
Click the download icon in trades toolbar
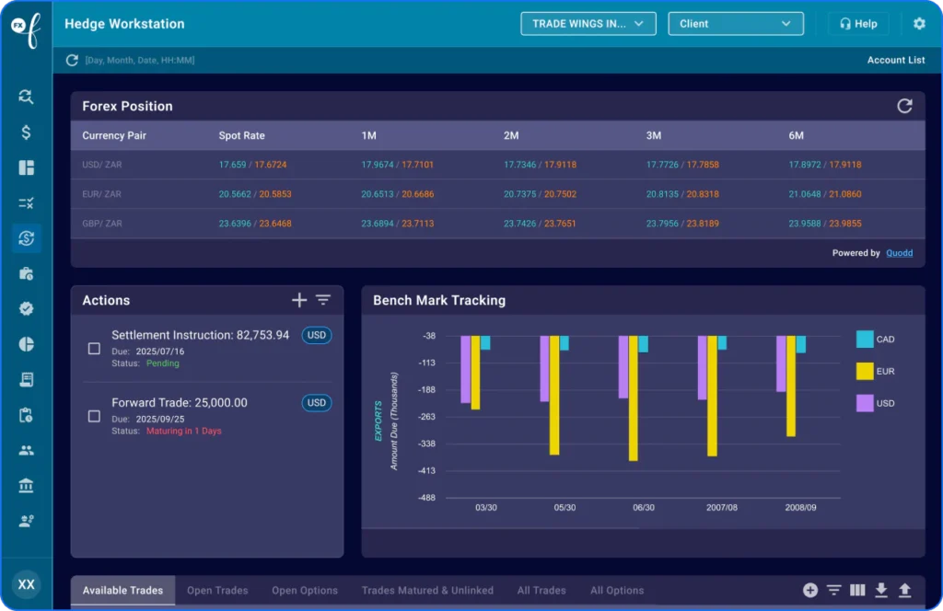pos(881,590)
